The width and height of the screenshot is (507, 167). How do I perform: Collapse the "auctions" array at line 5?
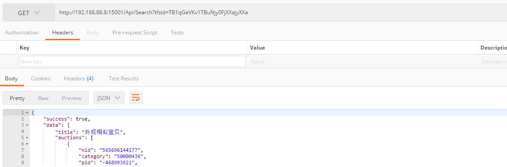(x=27, y=138)
